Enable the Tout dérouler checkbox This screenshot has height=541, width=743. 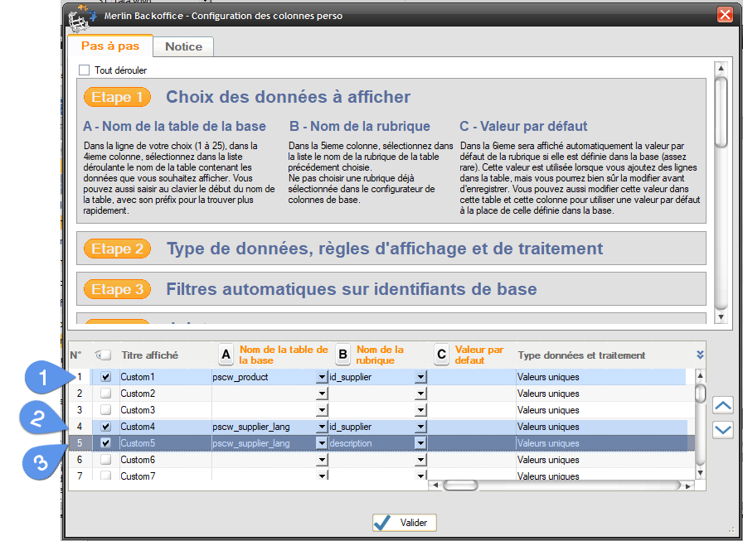(84, 70)
